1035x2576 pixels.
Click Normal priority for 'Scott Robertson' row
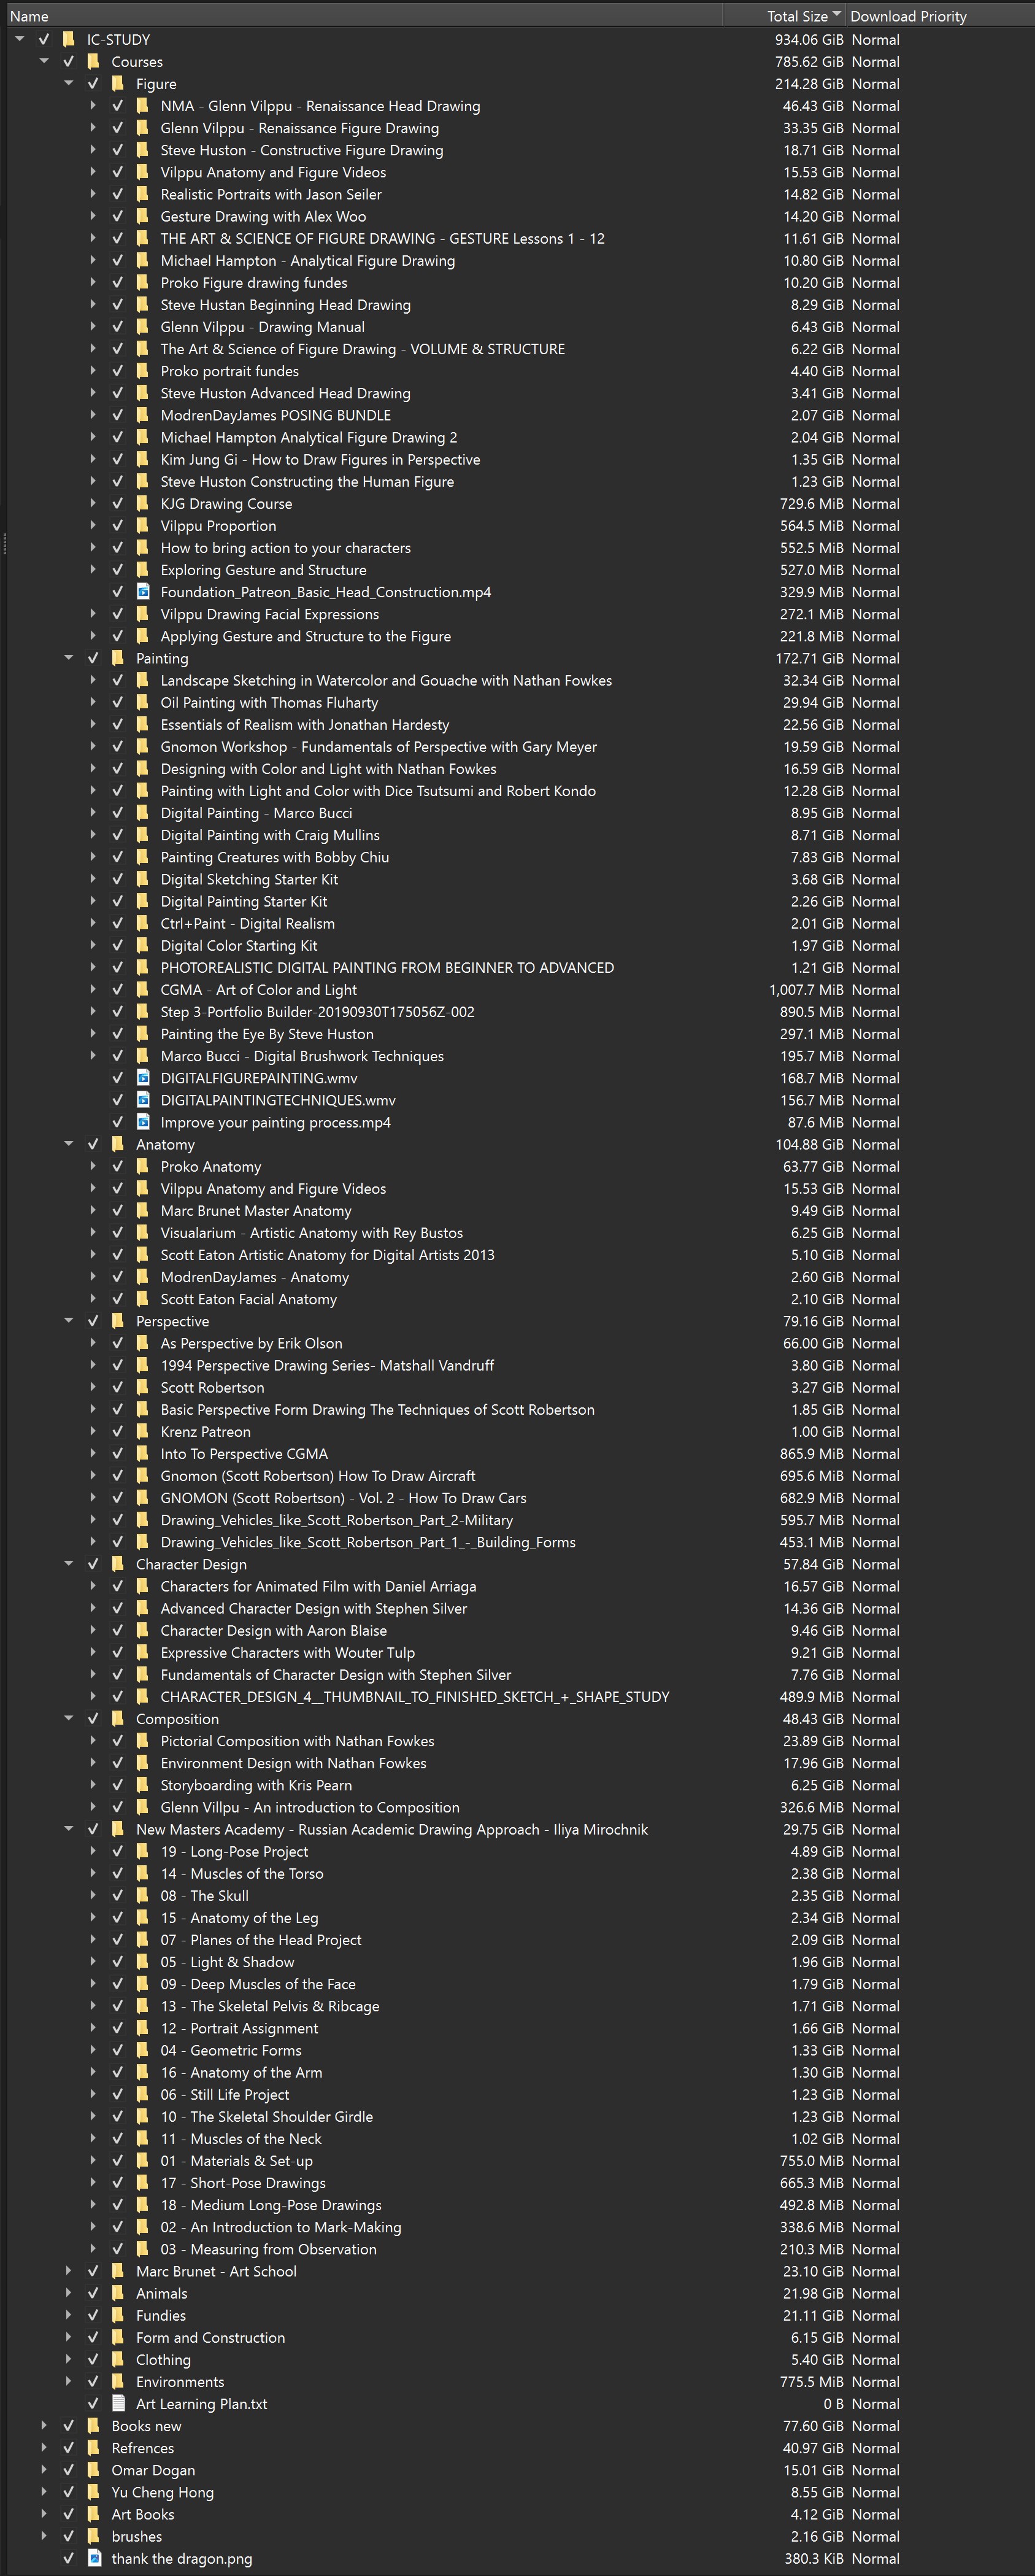click(875, 1387)
